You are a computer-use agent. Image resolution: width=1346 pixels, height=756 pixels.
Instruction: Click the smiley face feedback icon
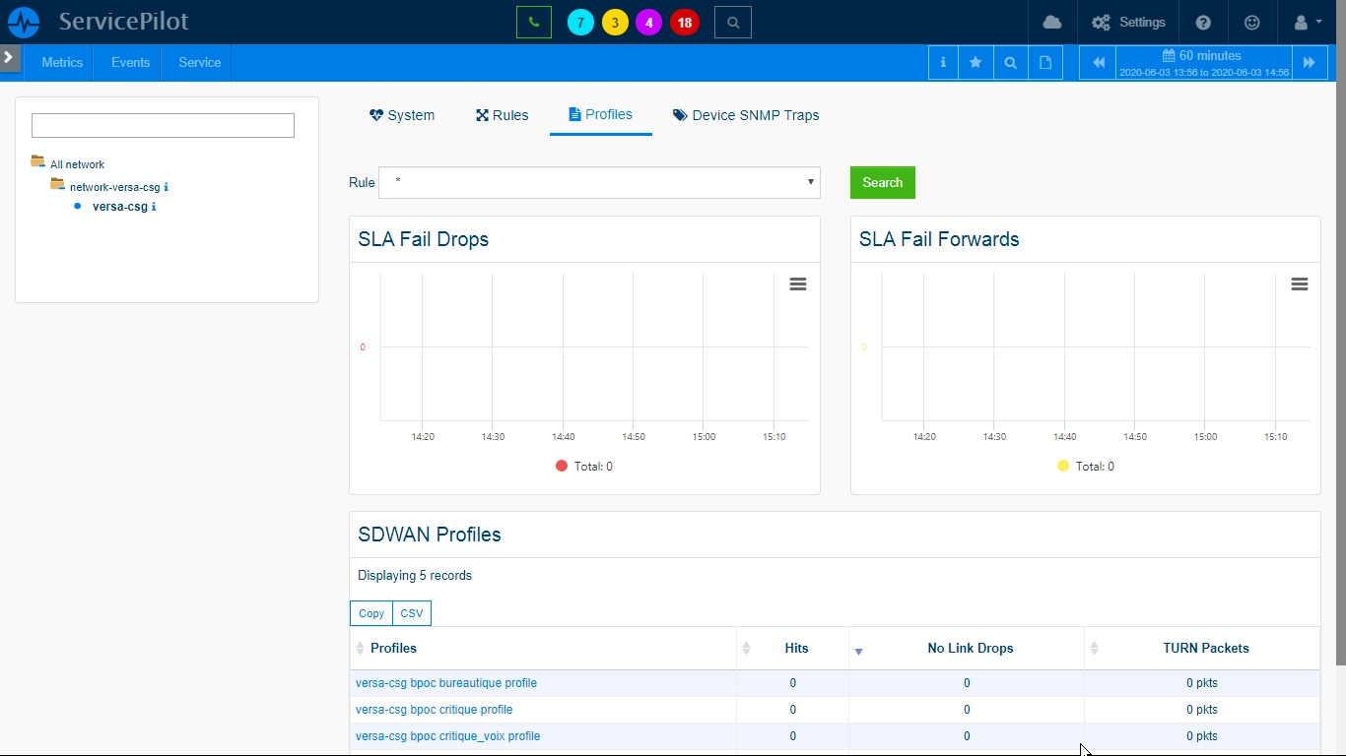[1251, 22]
